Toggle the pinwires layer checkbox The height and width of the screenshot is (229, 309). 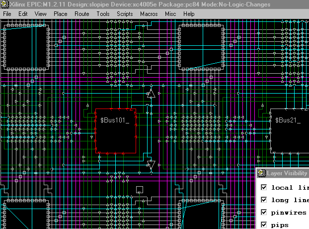pos(264,212)
